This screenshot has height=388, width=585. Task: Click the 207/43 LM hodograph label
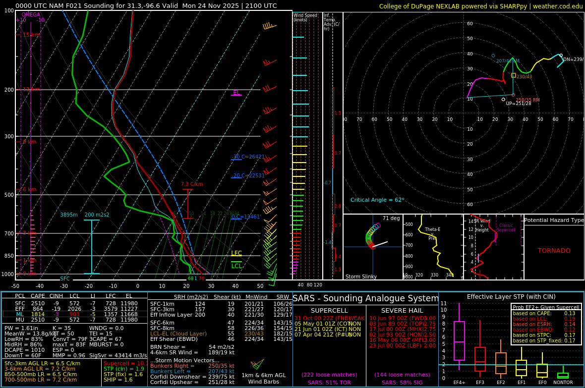coord(507,60)
